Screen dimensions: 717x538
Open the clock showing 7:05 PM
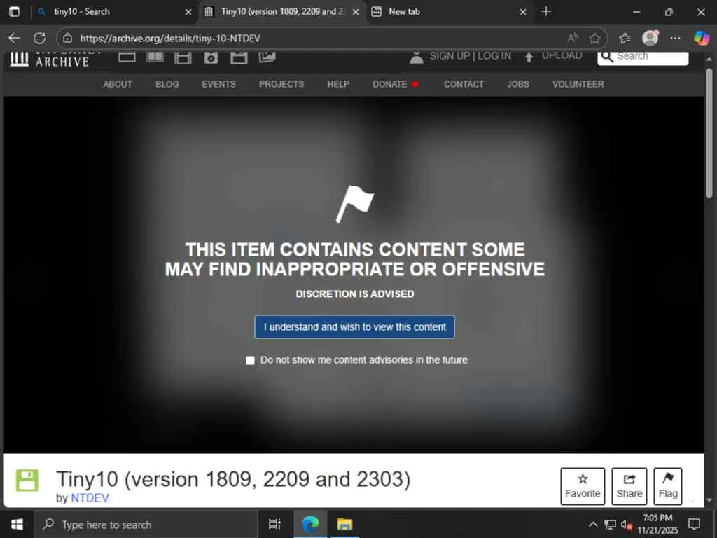point(657,524)
